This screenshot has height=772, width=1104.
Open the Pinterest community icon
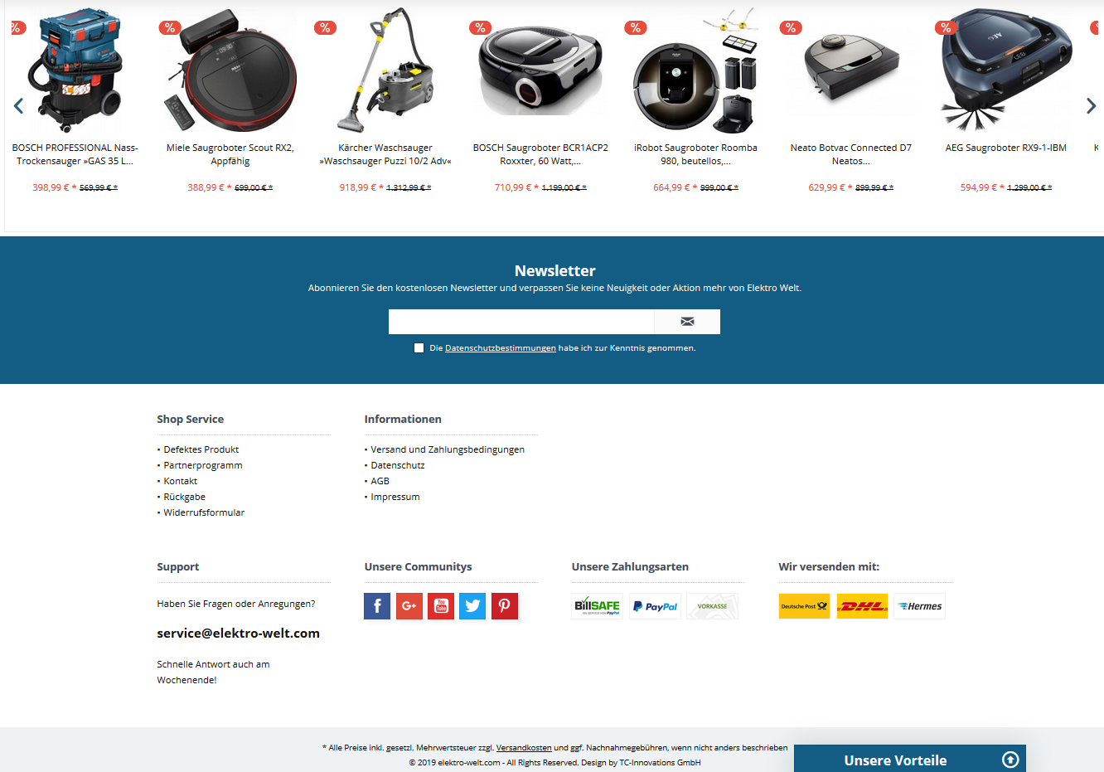point(505,606)
